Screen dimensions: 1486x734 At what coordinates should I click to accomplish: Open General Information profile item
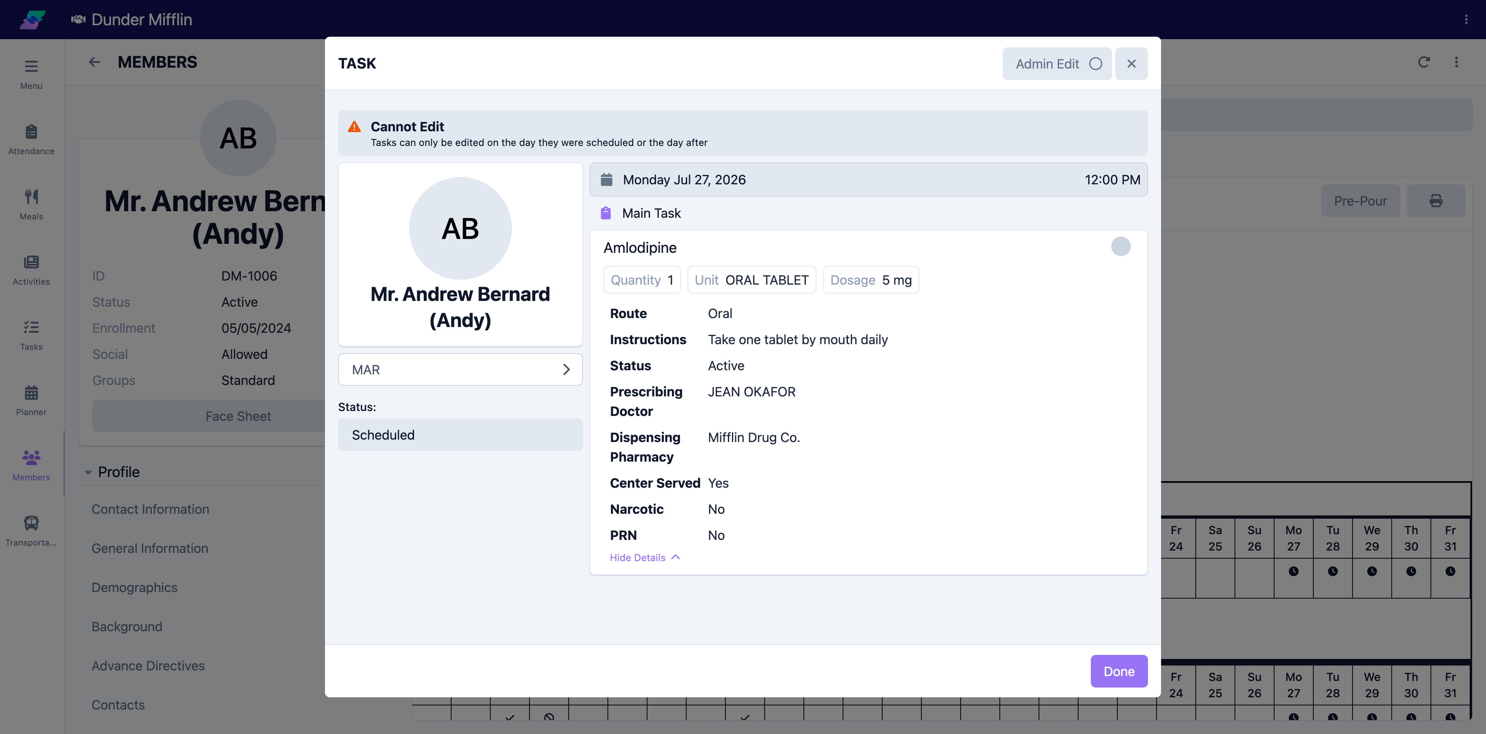[149, 548]
